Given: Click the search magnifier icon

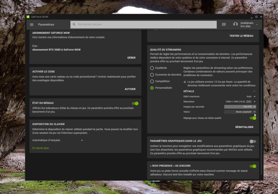Looking at the screenshot, I should pyautogui.click(x=74, y=24).
